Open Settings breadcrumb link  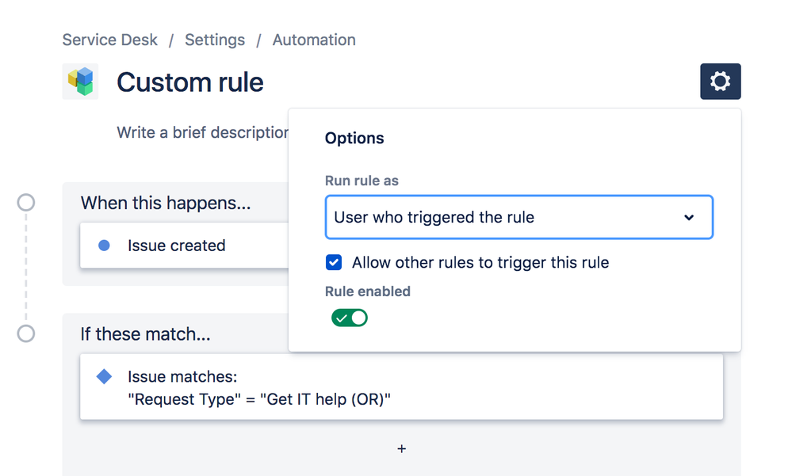(215, 40)
